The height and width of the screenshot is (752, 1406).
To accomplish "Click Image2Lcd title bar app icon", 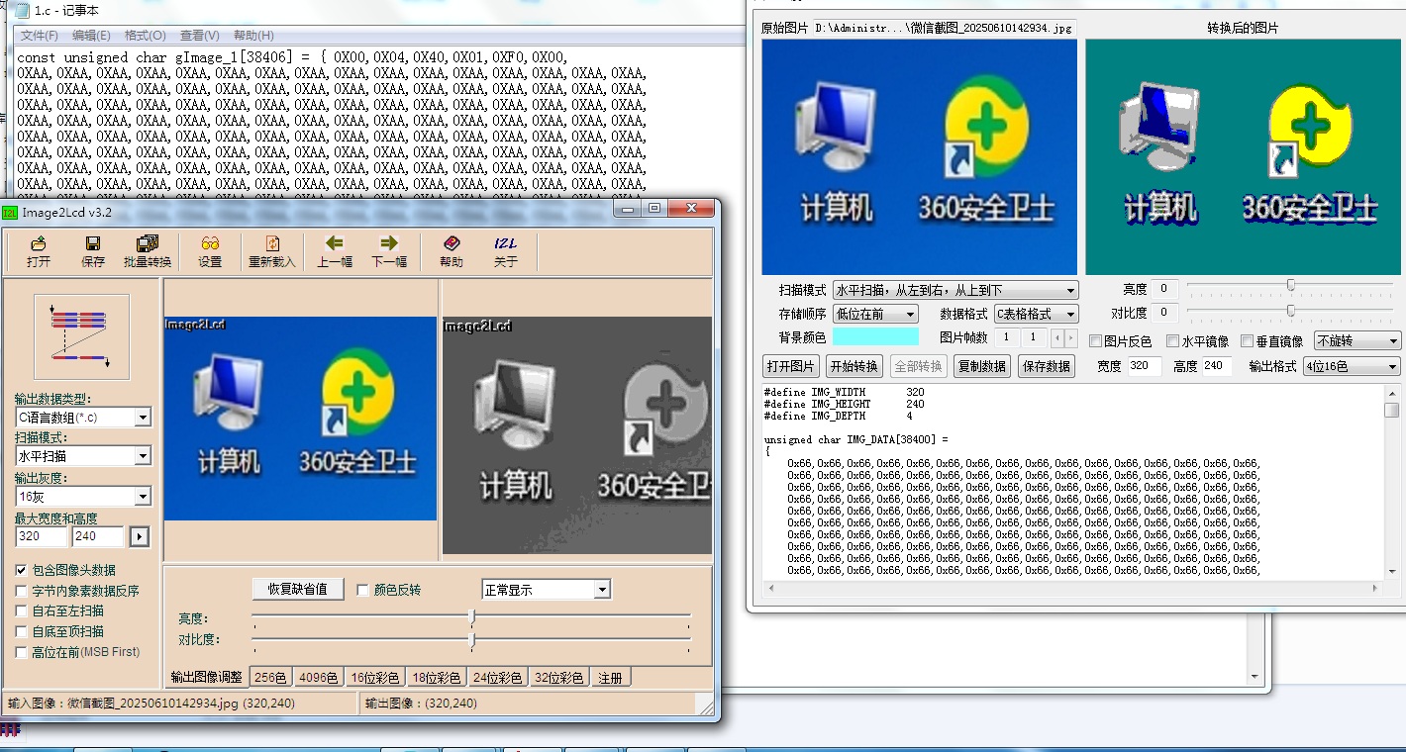I will point(10,212).
